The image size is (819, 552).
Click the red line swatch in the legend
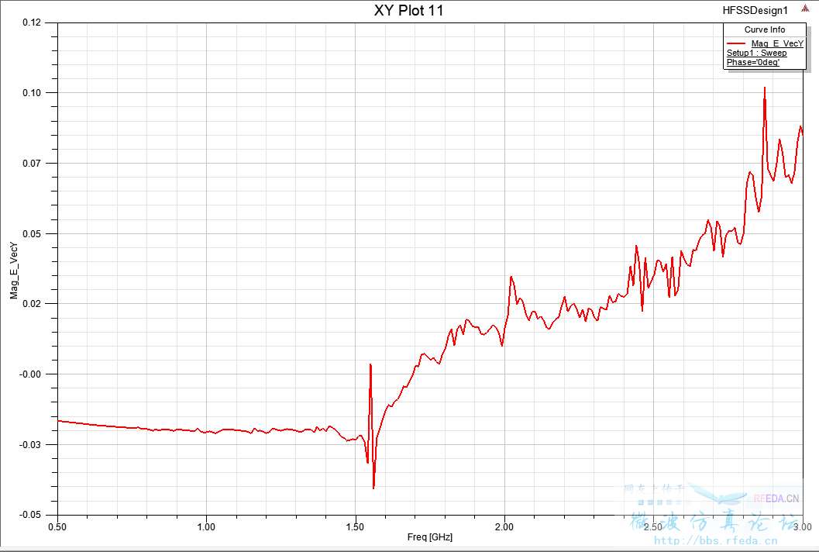[736, 43]
